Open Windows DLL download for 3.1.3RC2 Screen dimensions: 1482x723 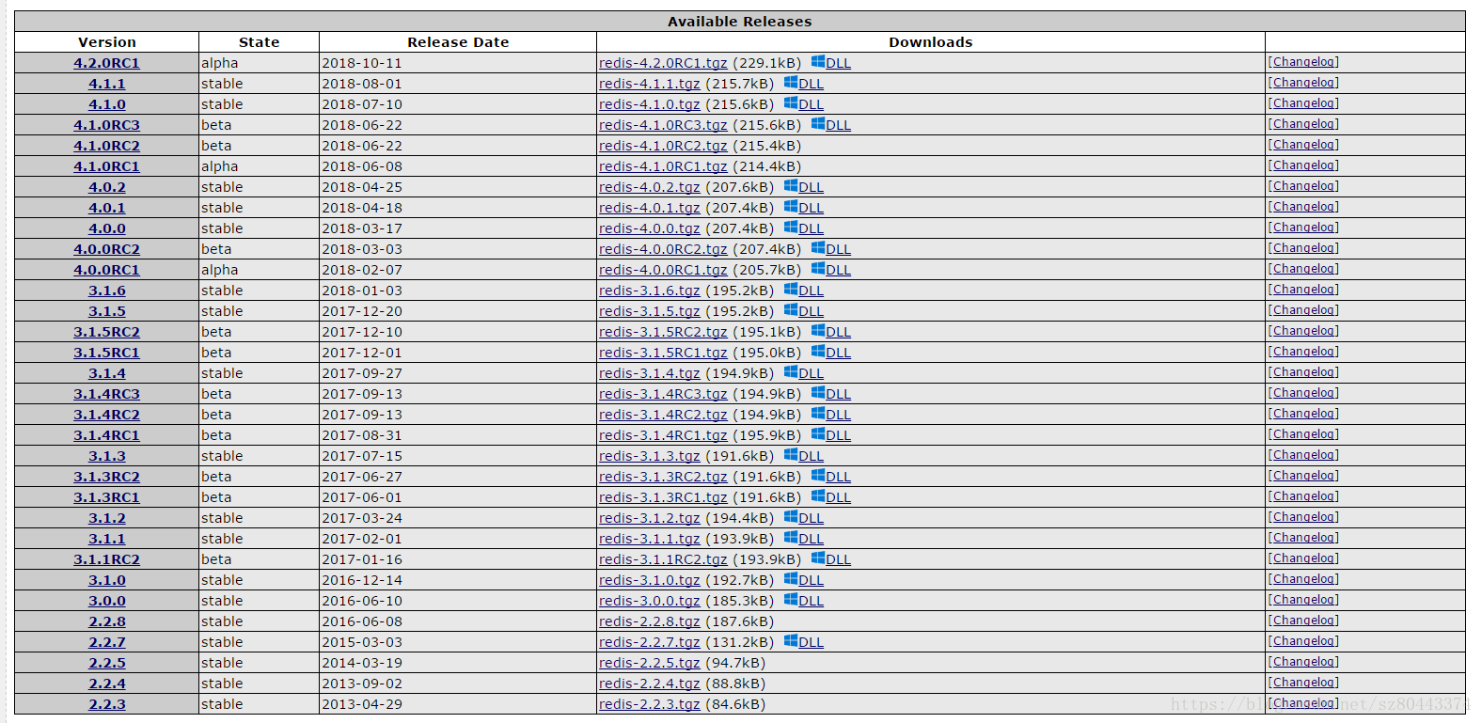[831, 477]
